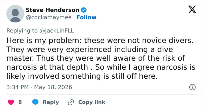Open Steve Henderson's profile avatar
The image size is (203, 110).
[x=15, y=14]
